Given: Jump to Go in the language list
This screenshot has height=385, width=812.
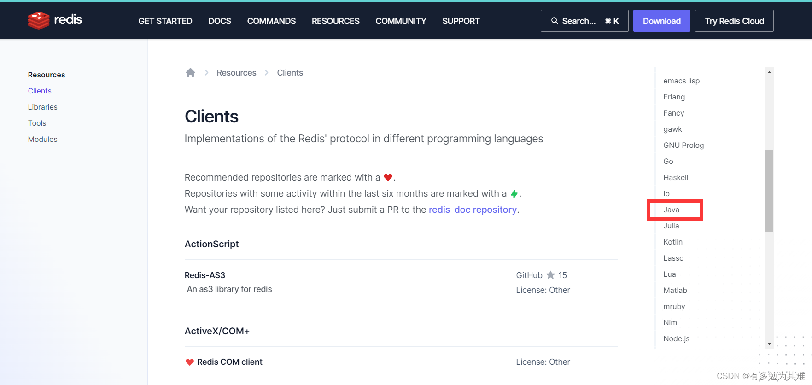Looking at the screenshot, I should [668, 161].
